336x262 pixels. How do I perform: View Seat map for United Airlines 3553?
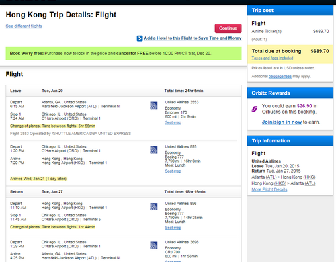click(x=173, y=122)
